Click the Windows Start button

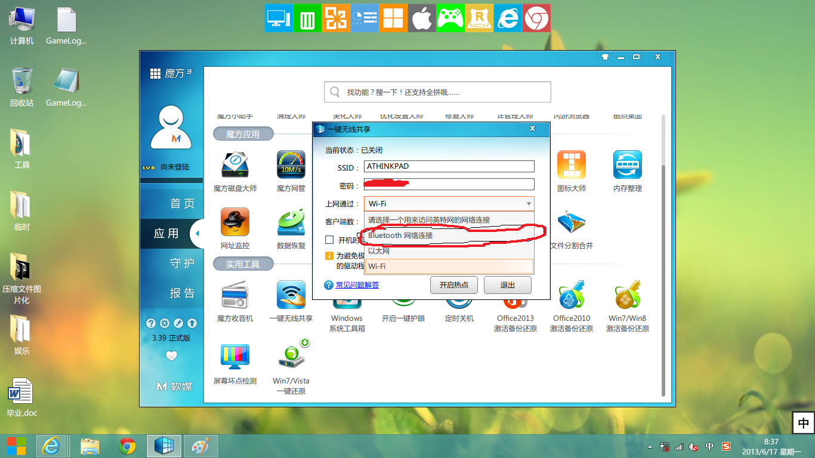coord(16,446)
